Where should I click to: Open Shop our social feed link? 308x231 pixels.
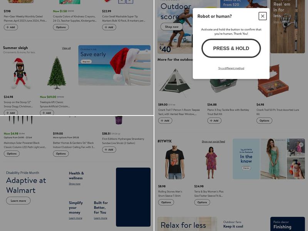click(213, 141)
